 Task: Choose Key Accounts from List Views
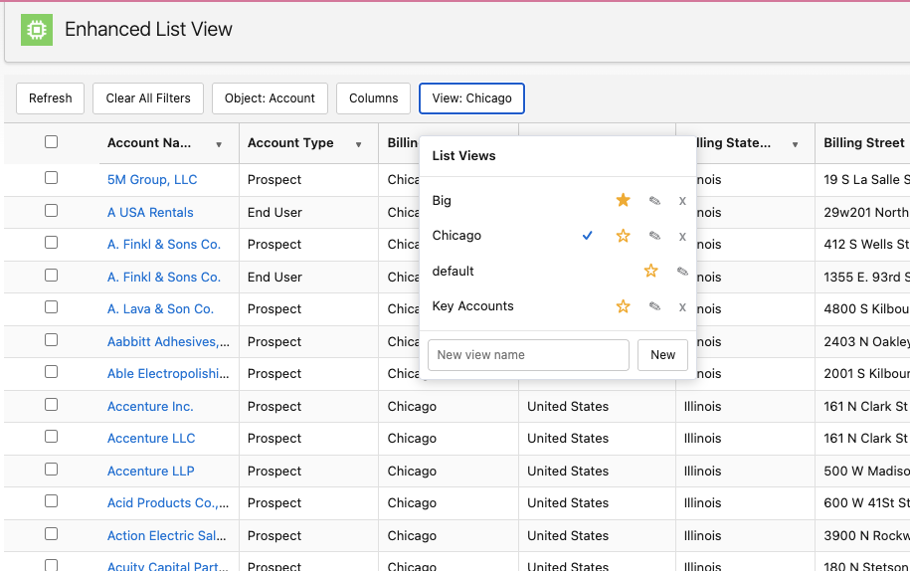pyautogui.click(x=472, y=306)
